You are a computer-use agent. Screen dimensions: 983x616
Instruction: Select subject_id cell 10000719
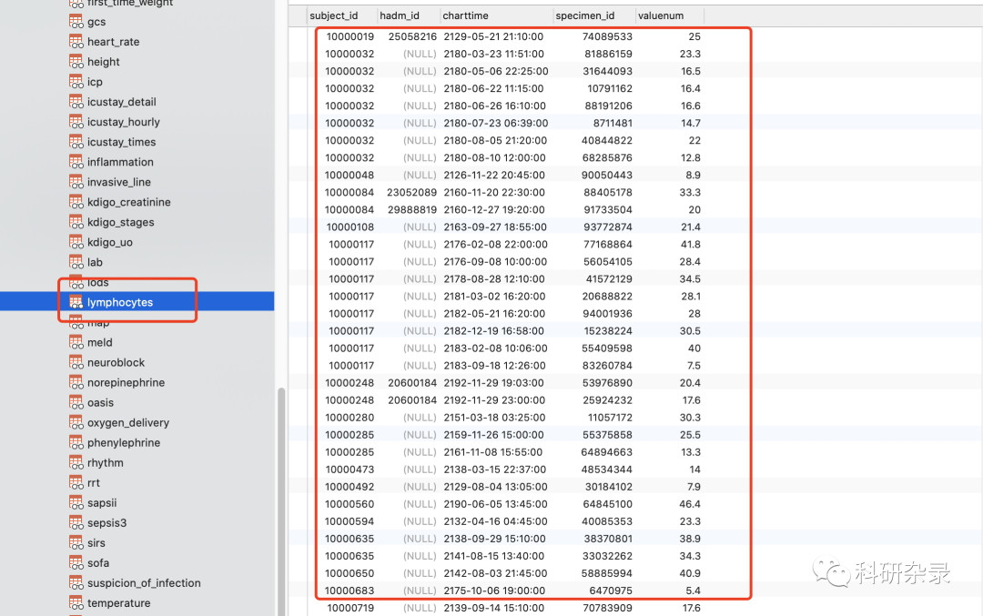(350, 608)
